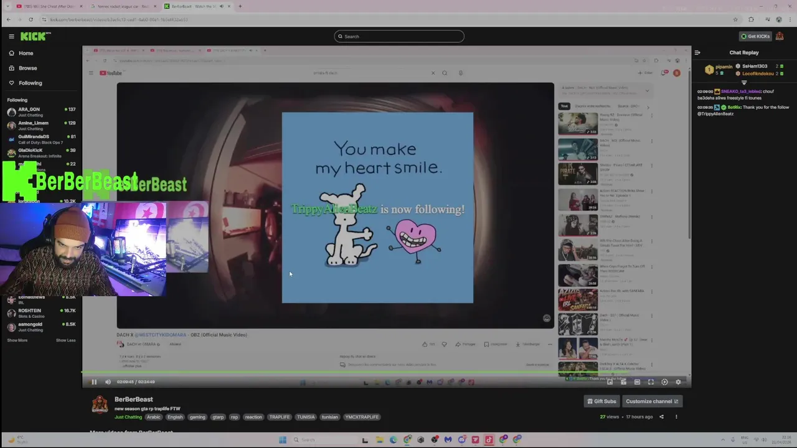Open TikTok app from taskbar
Image resolution: width=797 pixels, height=448 pixels.
[489, 440]
